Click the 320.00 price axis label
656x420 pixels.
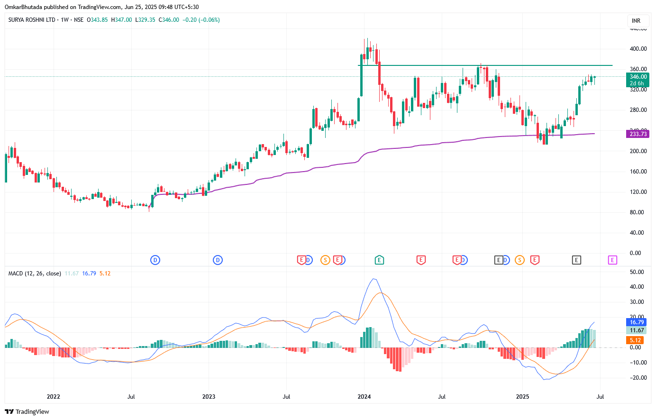click(x=638, y=90)
